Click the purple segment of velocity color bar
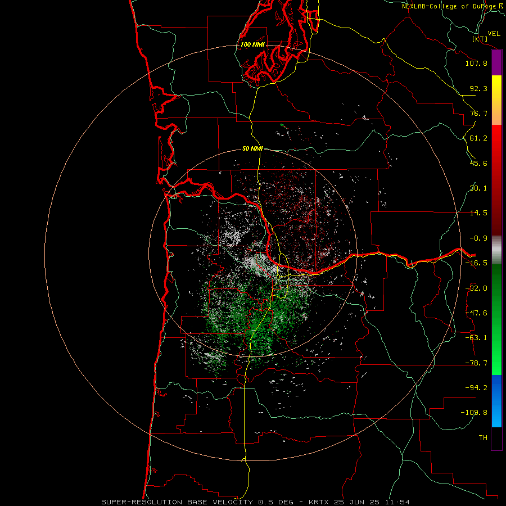The height and width of the screenshot is (506, 506). point(496,63)
